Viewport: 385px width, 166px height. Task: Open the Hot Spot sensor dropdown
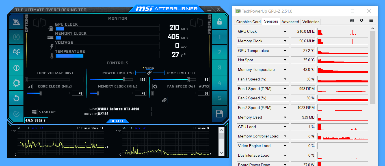[285, 60]
